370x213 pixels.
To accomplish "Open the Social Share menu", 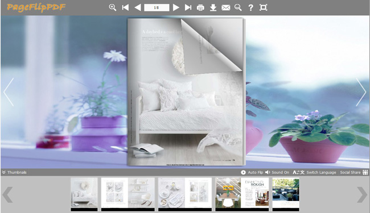I will 354,172.
